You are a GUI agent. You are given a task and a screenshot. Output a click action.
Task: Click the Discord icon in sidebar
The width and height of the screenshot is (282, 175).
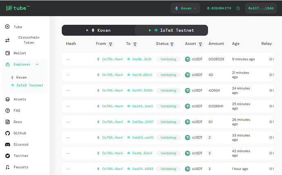(7, 145)
